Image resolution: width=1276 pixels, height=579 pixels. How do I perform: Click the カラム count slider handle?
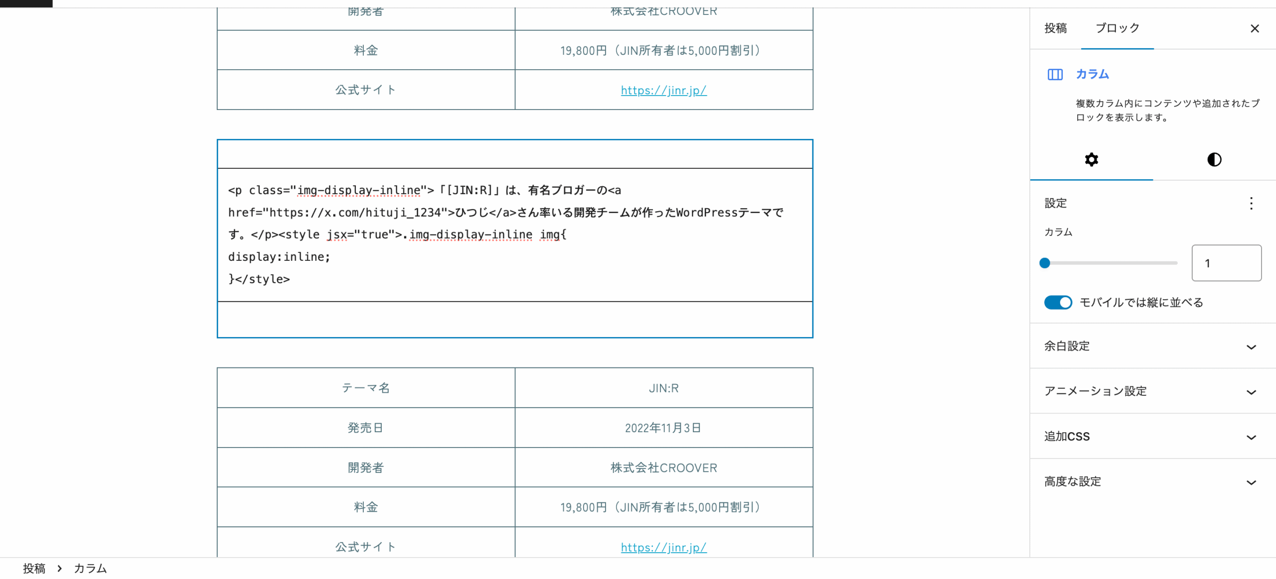(x=1045, y=263)
